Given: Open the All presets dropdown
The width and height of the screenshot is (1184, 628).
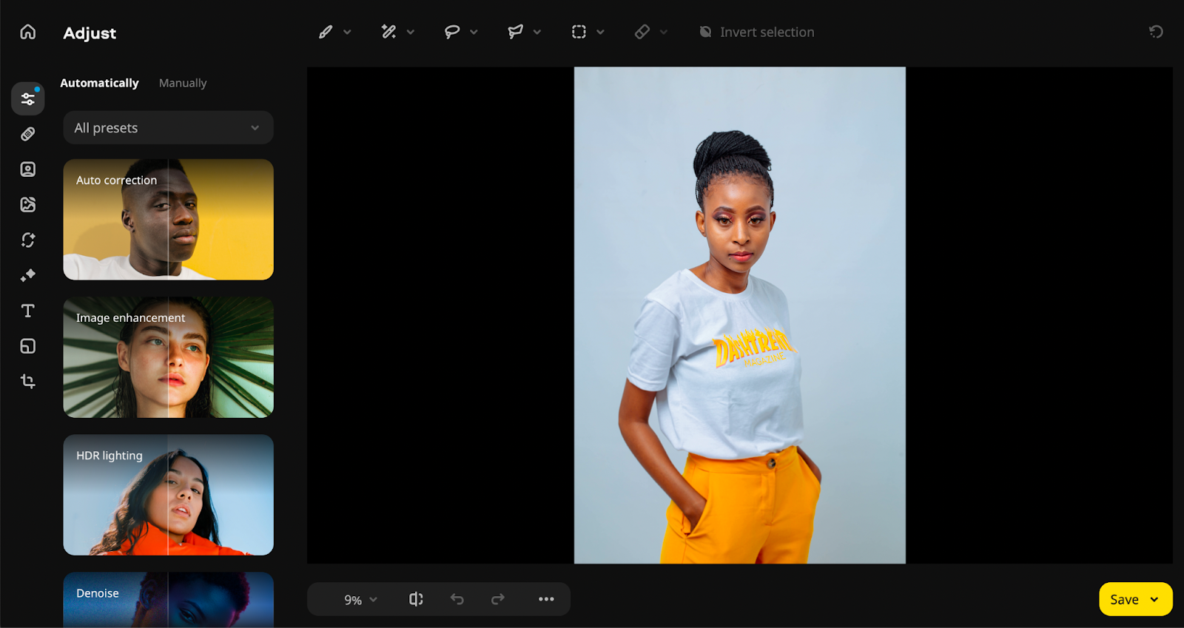Looking at the screenshot, I should coord(168,128).
